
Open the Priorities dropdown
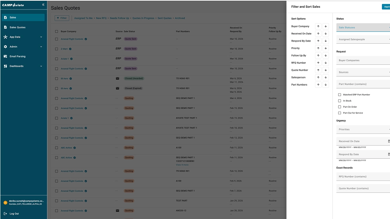click(363, 130)
